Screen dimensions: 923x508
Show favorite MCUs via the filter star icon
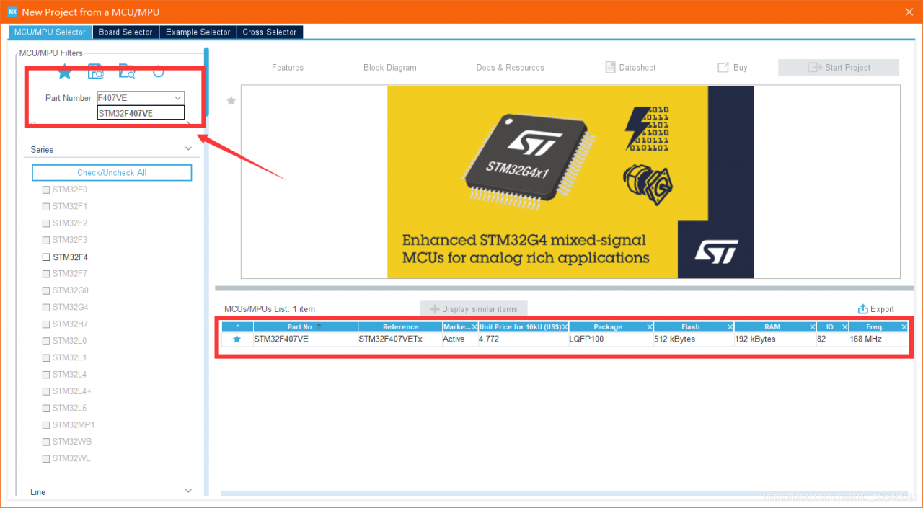pos(65,72)
